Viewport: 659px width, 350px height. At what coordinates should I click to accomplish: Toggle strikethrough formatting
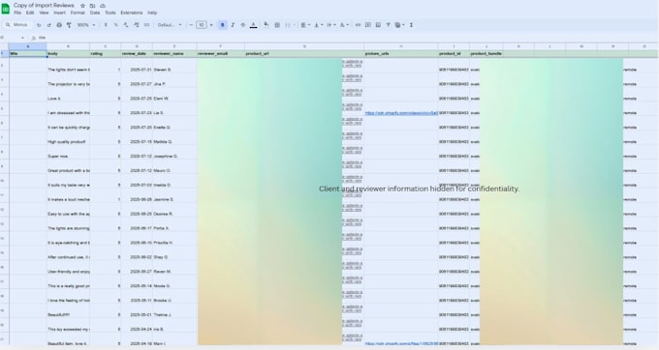242,25
